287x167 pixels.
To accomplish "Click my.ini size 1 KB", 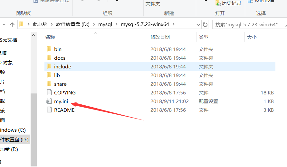I will 269,101.
